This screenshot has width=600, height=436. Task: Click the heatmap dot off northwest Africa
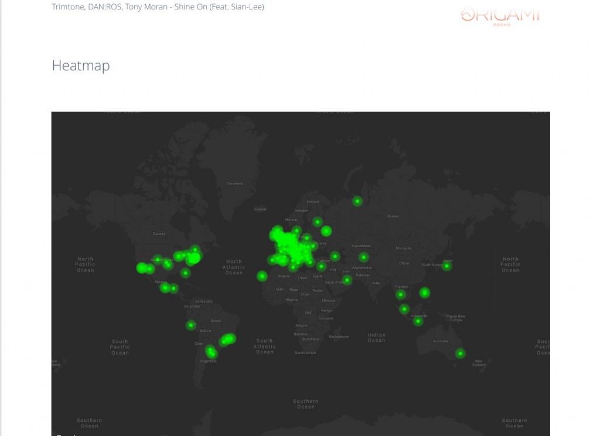click(262, 276)
